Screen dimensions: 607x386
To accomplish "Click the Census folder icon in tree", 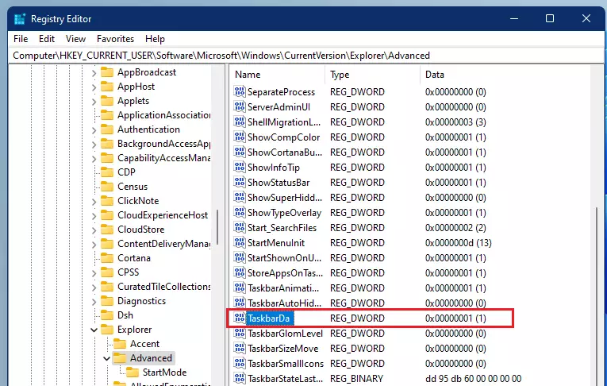I will click(x=107, y=187).
